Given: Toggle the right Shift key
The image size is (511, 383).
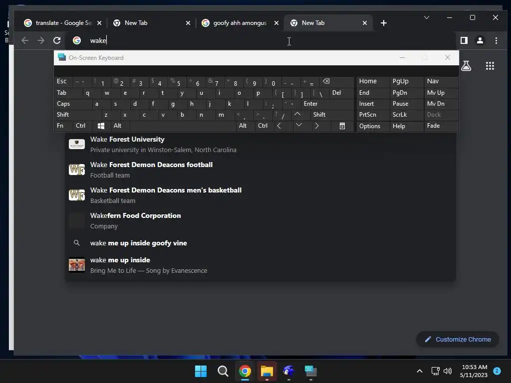Looking at the screenshot, I should point(332,115).
